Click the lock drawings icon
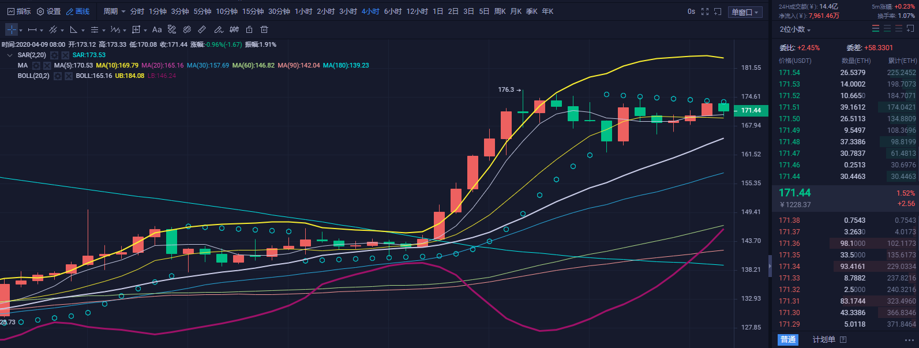Screen dimensions: 919x348 click(249, 29)
